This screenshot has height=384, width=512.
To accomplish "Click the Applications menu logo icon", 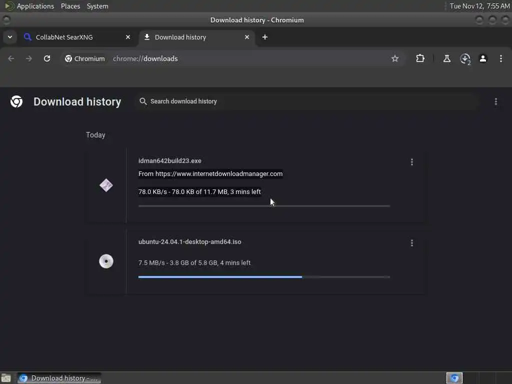I will click(9, 6).
